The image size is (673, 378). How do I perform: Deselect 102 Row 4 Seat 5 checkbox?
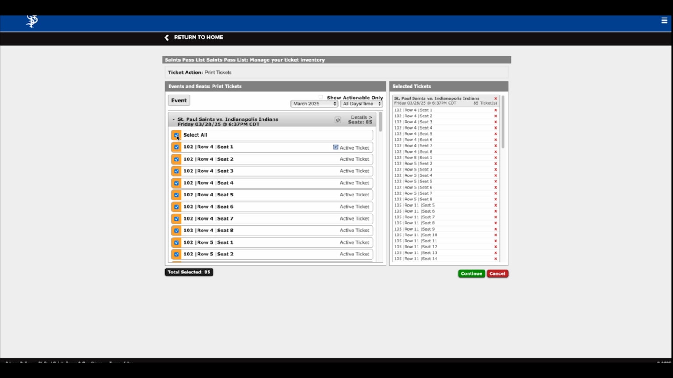click(177, 195)
